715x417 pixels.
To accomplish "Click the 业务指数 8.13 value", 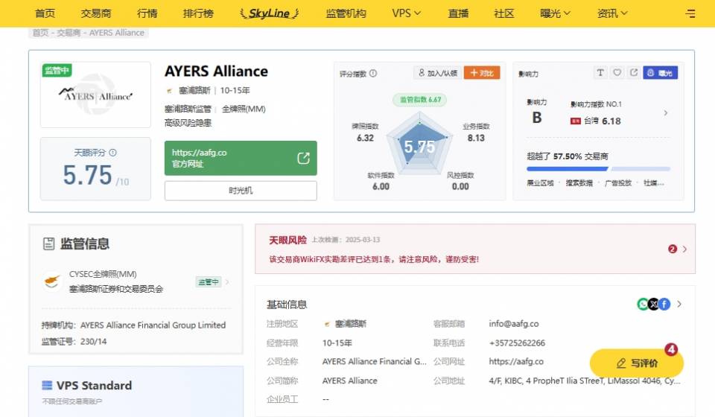I will click(x=476, y=138).
